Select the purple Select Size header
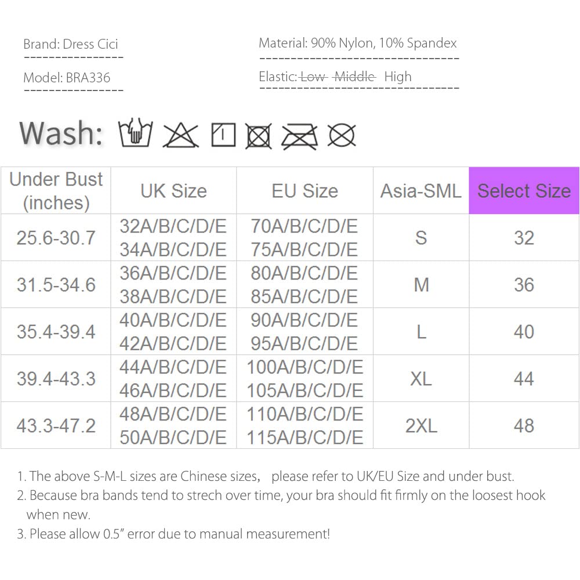The height and width of the screenshot is (580, 580). [524, 191]
